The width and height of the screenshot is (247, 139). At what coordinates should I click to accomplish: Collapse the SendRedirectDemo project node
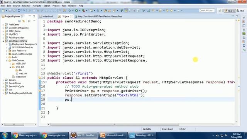tap(3, 41)
